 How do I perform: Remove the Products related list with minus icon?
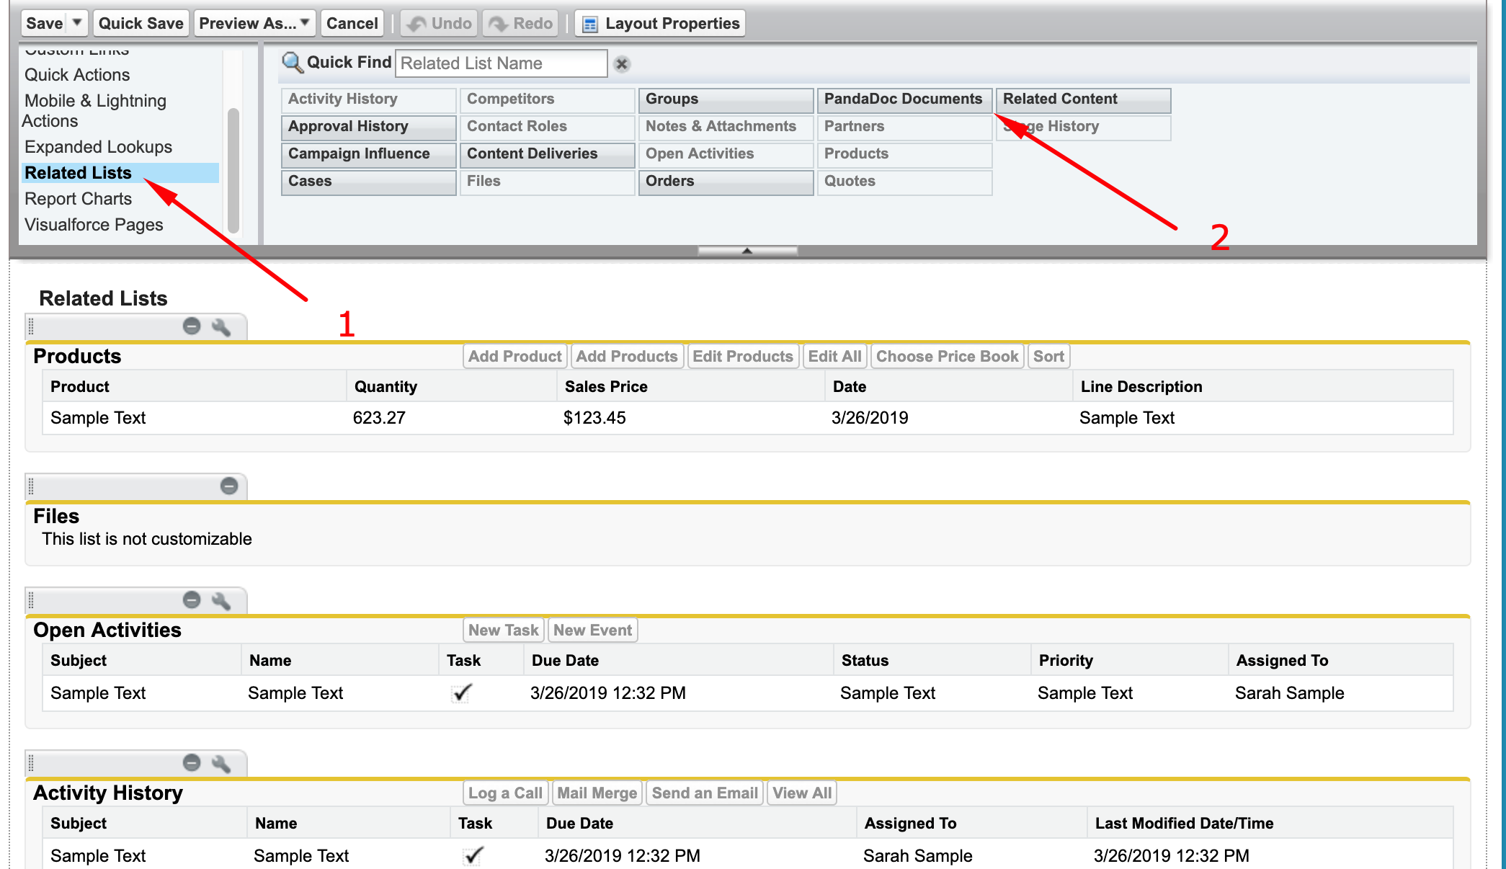[192, 326]
